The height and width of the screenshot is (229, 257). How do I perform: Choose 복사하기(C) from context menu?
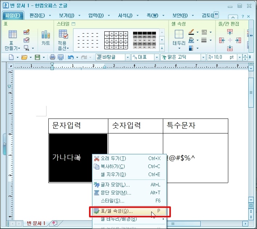click(x=129, y=167)
